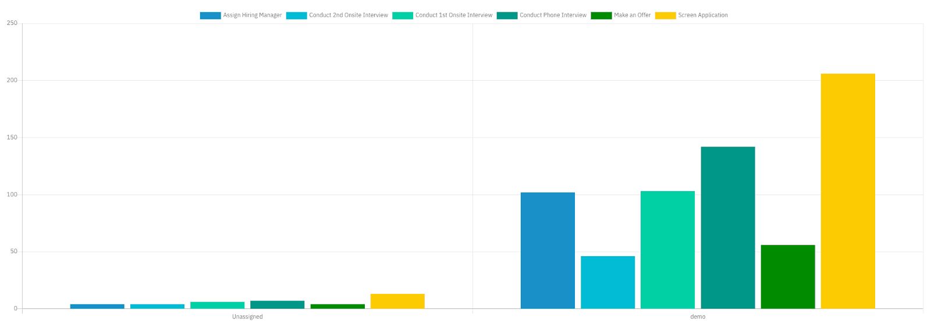Viewport: 931px width, 327px height.
Task: Select the cyan 2nd Onsite Interview bar under demo
Action: pyautogui.click(x=607, y=282)
